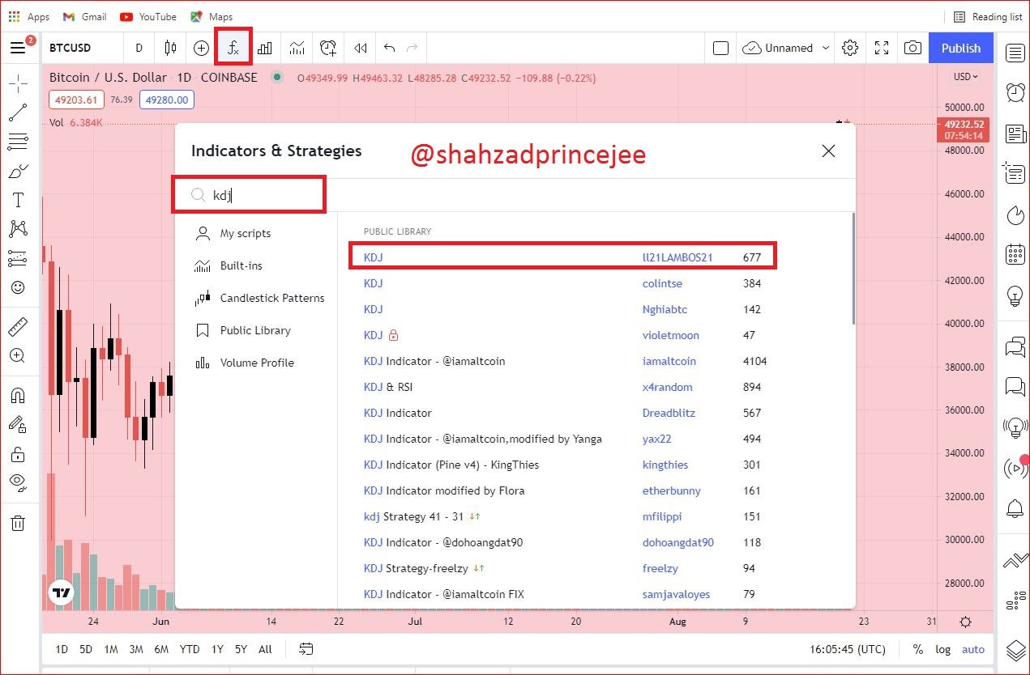The height and width of the screenshot is (675, 1030).
Task: Open indicator templates icon
Action: pos(297,48)
